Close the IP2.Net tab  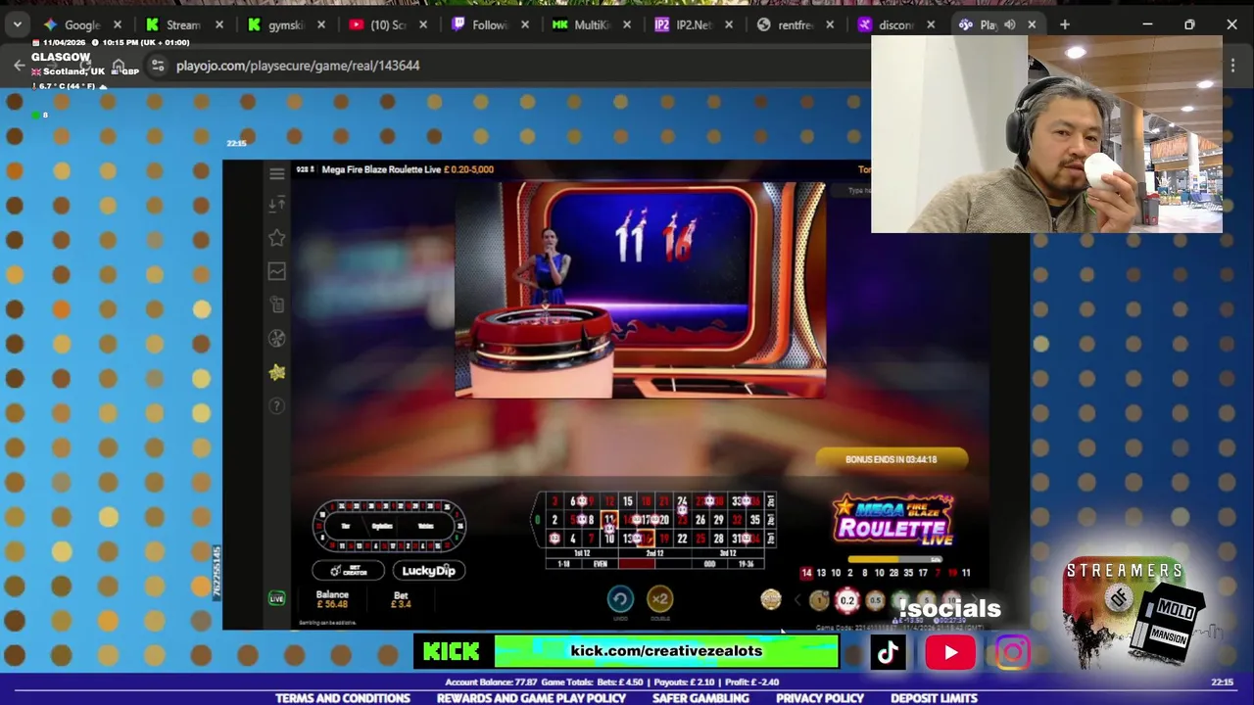coord(729,24)
